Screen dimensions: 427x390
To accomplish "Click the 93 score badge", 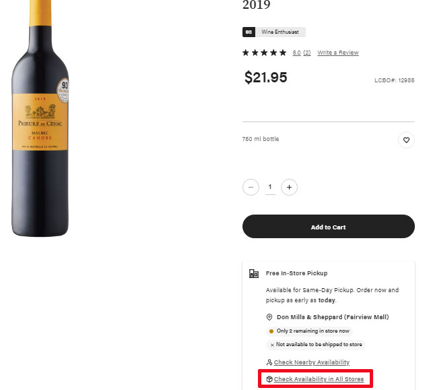I will tap(249, 32).
